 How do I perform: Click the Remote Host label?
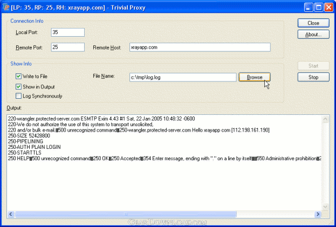click(107, 47)
